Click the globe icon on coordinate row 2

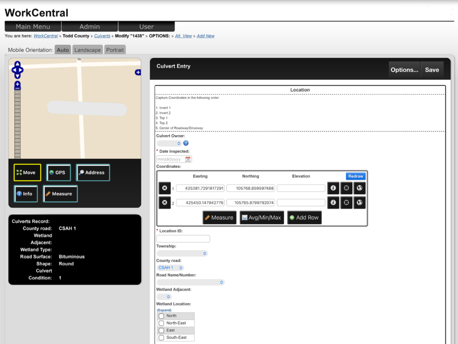359,203
